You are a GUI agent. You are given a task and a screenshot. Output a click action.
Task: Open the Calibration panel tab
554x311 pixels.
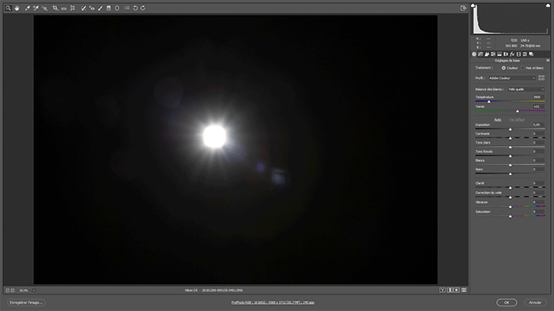(x=518, y=54)
